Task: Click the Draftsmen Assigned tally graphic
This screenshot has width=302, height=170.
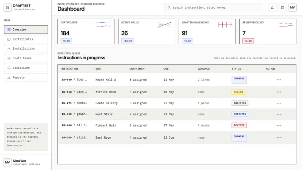Action: coord(225,25)
